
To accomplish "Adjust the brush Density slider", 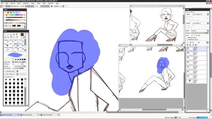I will click(20, 66).
